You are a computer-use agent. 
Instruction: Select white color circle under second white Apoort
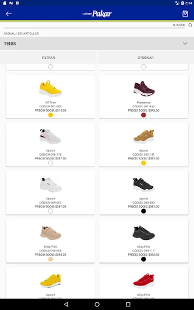[50, 211]
